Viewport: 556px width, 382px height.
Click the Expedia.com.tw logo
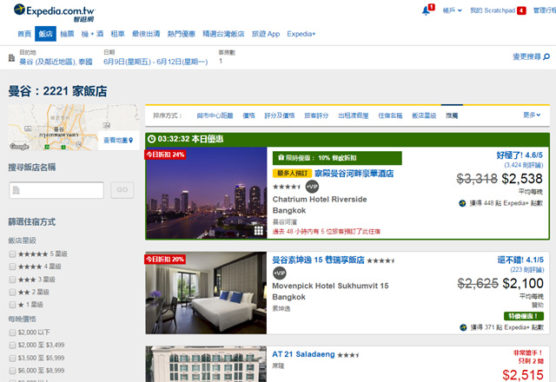[54, 13]
